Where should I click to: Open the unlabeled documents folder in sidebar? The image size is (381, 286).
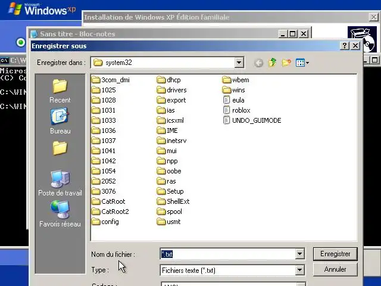click(x=60, y=148)
